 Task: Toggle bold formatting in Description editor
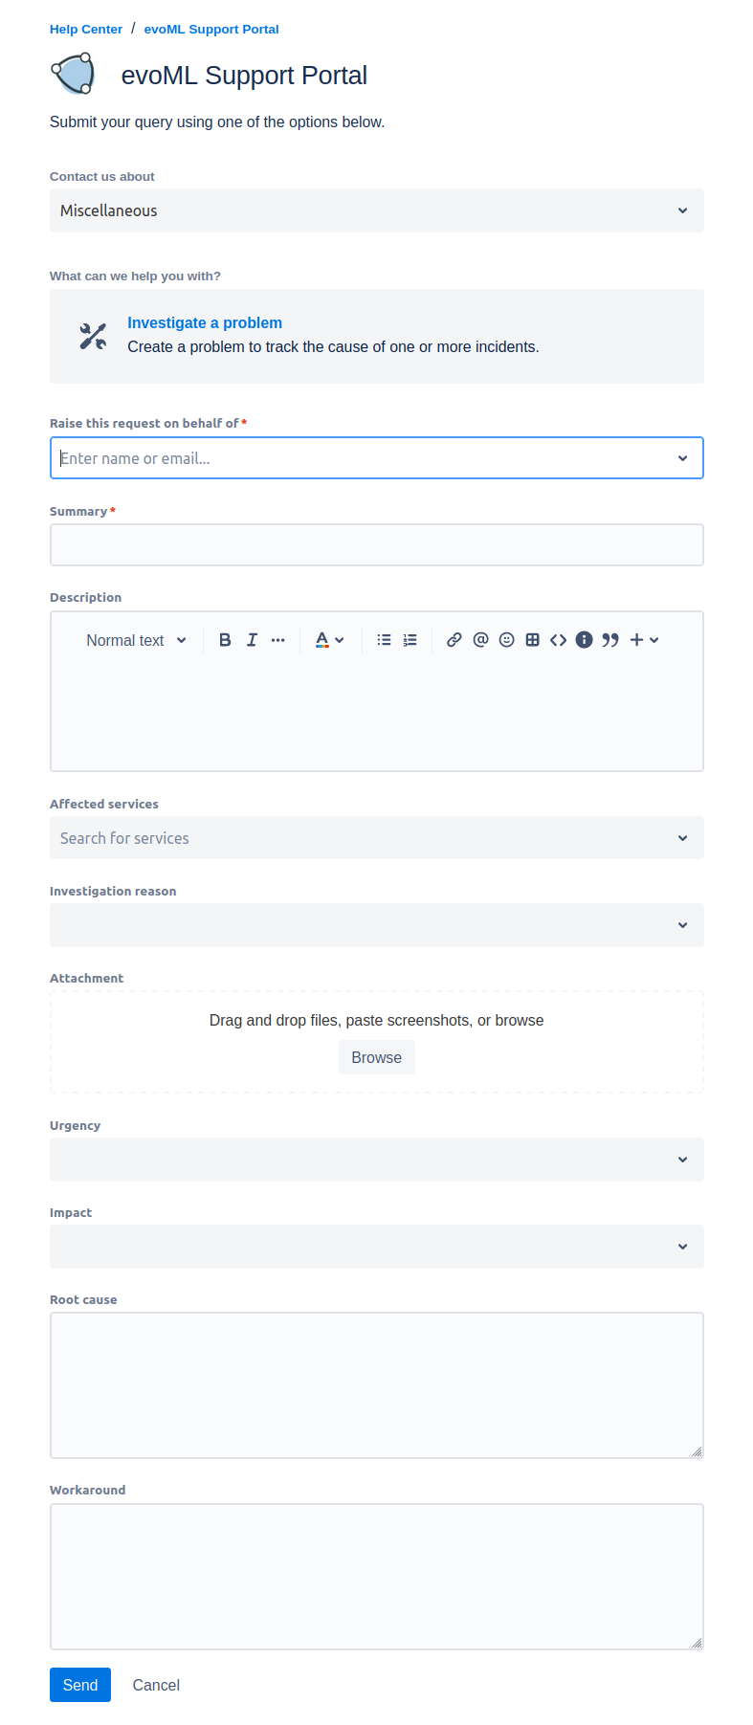tap(225, 640)
